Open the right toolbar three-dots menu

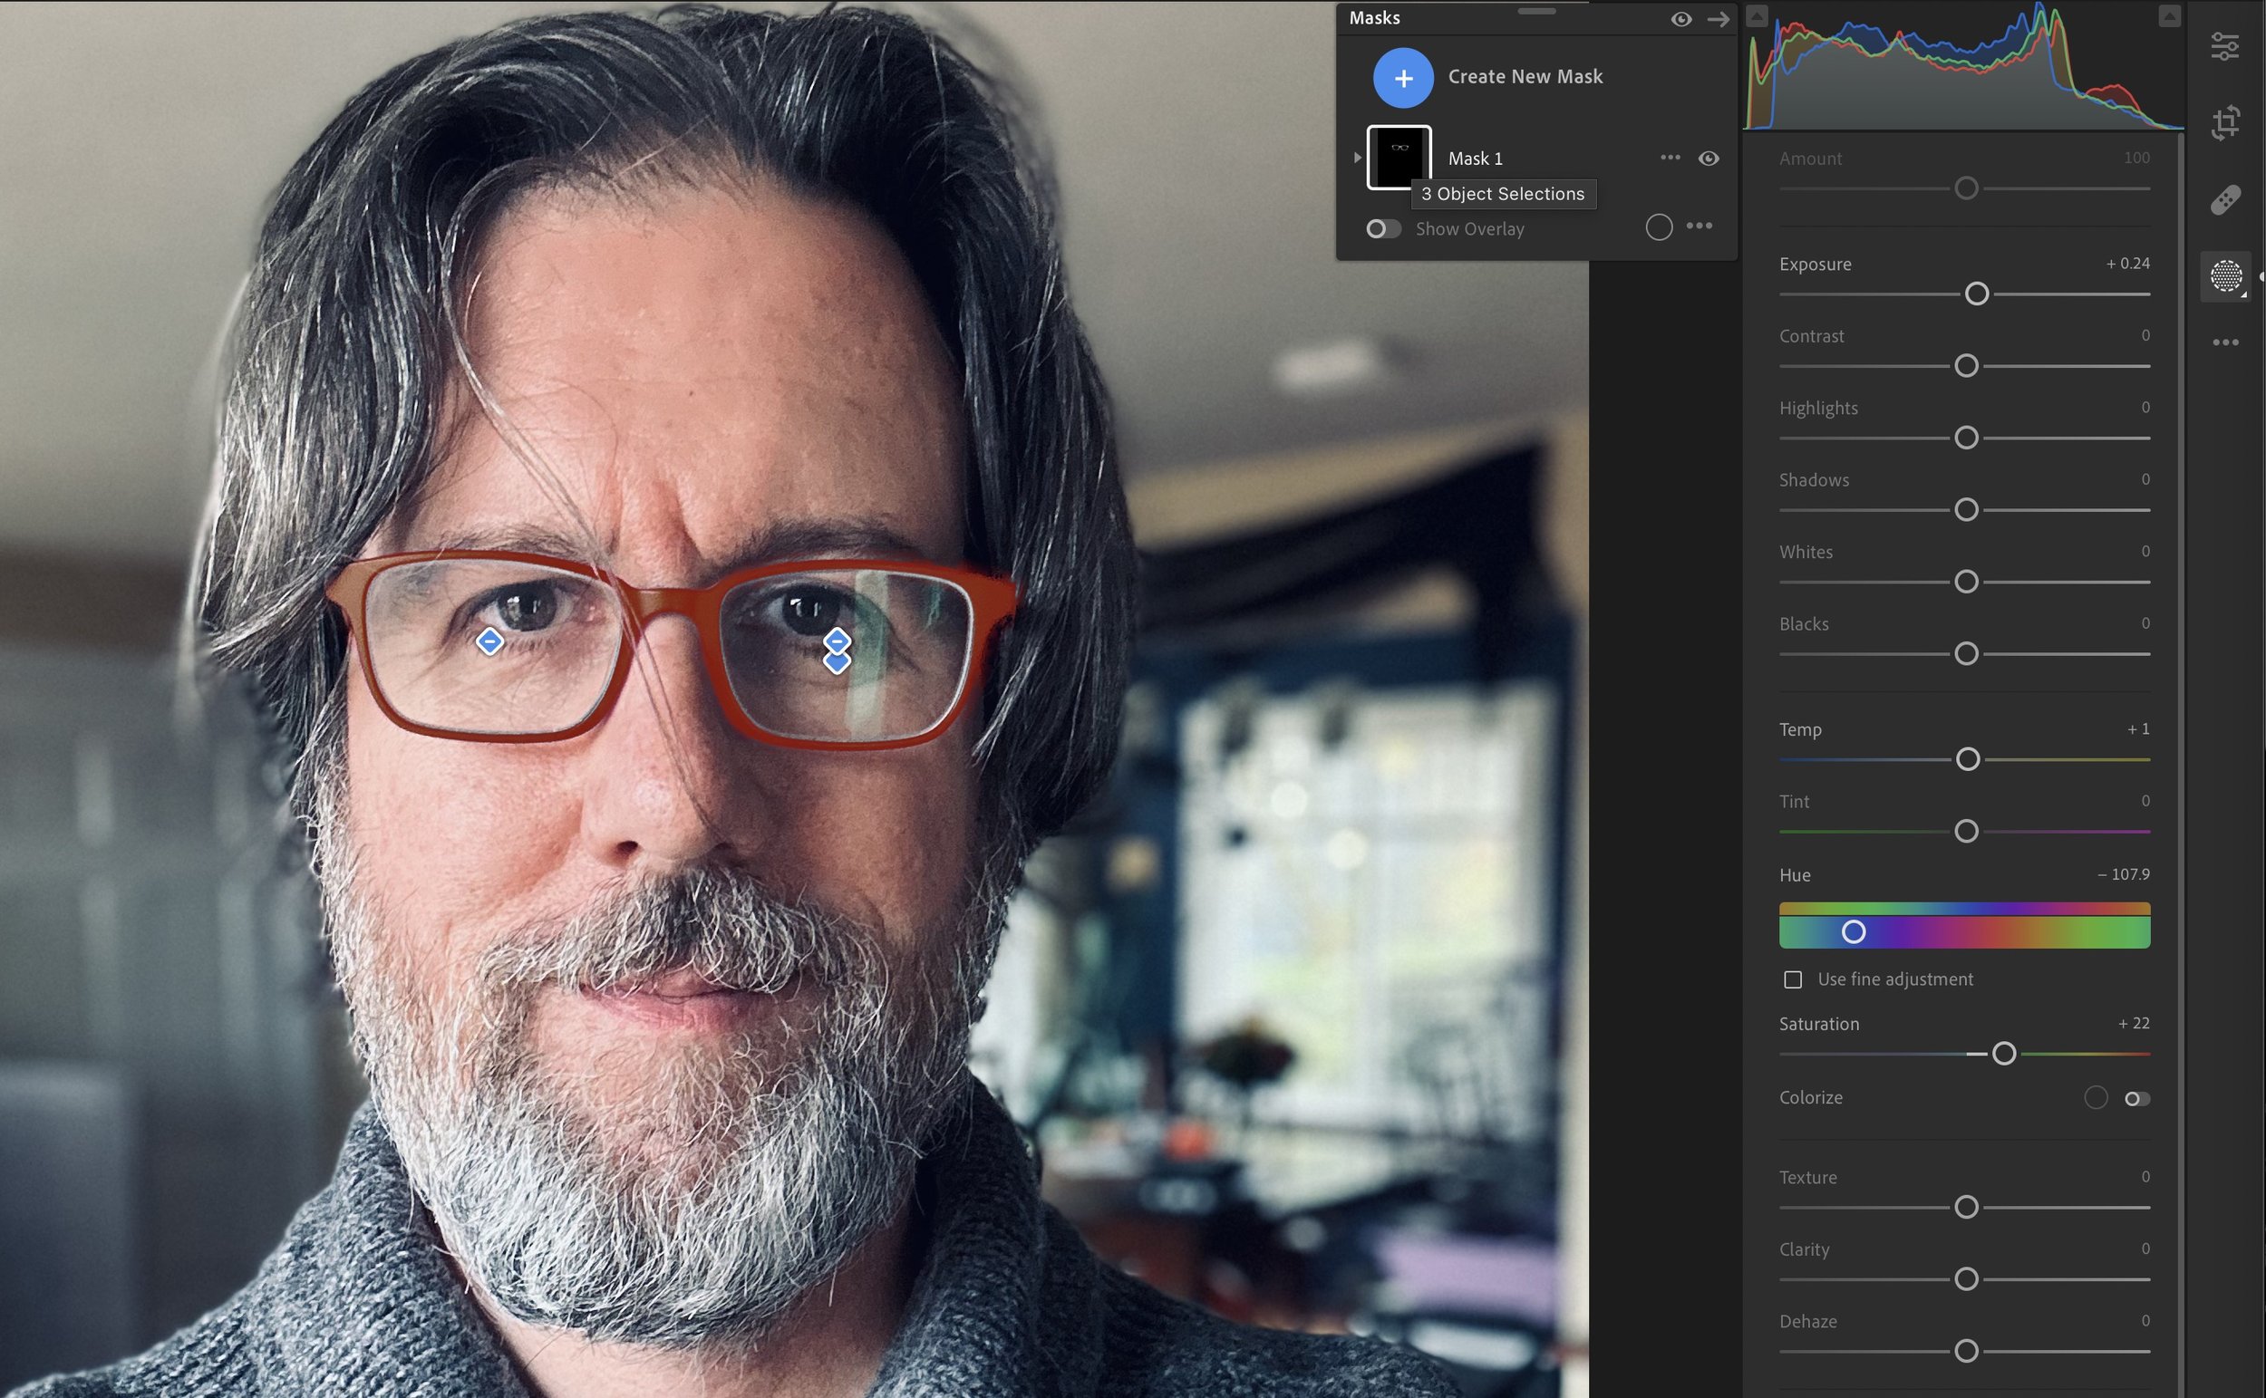(x=2225, y=342)
